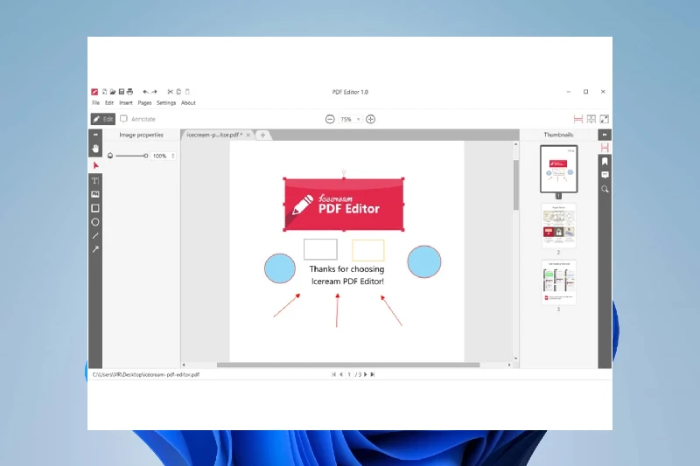Select the Circle shape tool
The image size is (700, 466).
tap(95, 222)
